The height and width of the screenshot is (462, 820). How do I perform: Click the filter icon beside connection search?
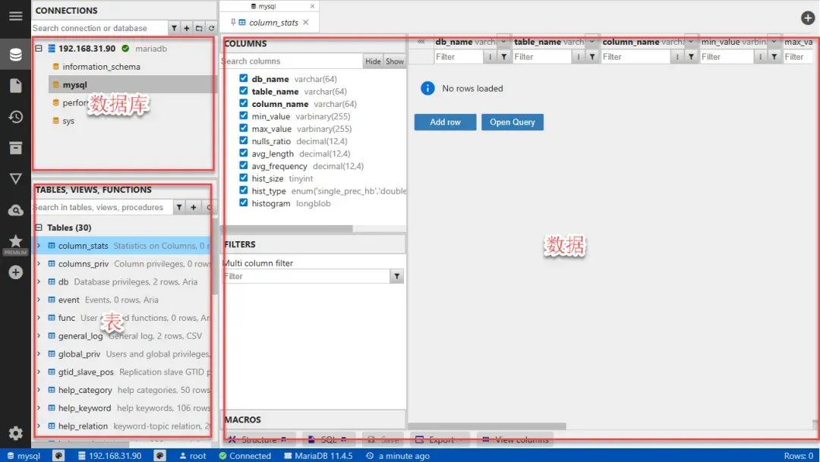tap(174, 28)
